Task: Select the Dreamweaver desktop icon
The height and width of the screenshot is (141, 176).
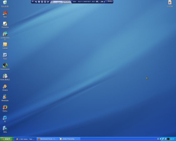Action: click(5, 66)
